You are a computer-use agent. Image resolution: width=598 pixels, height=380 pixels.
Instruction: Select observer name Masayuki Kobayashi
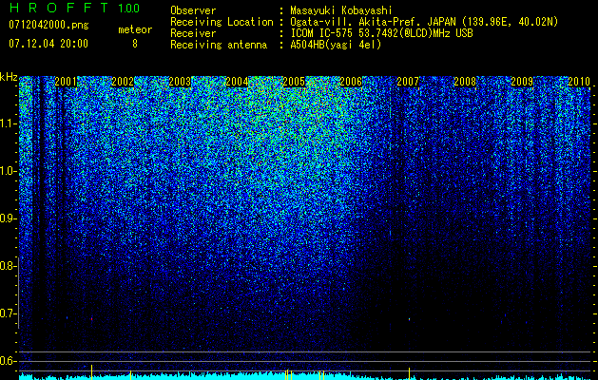(x=341, y=10)
